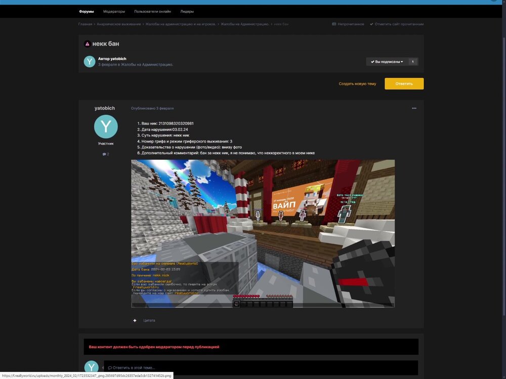Click the checkmark icon beside Отметить сайт прочитанным
Image resolution: width=506 pixels, height=379 pixels.
pos(371,24)
